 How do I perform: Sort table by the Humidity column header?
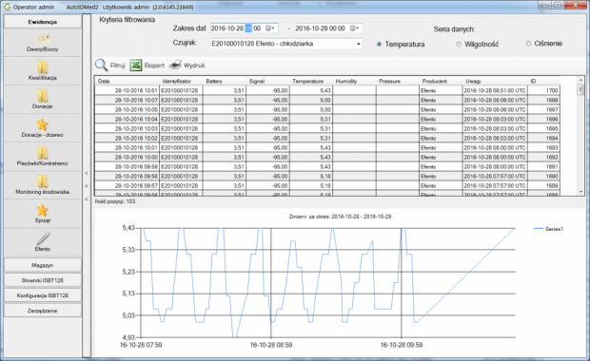(x=354, y=81)
